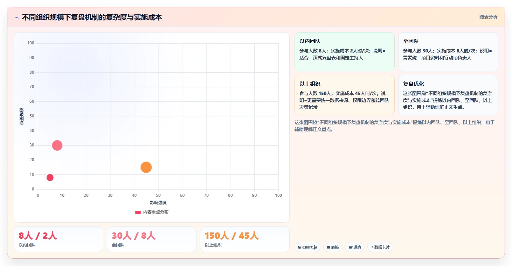Click the 30人 / 8人 stat card
This screenshot has width=512, height=266.
pyautogui.click(x=152, y=239)
